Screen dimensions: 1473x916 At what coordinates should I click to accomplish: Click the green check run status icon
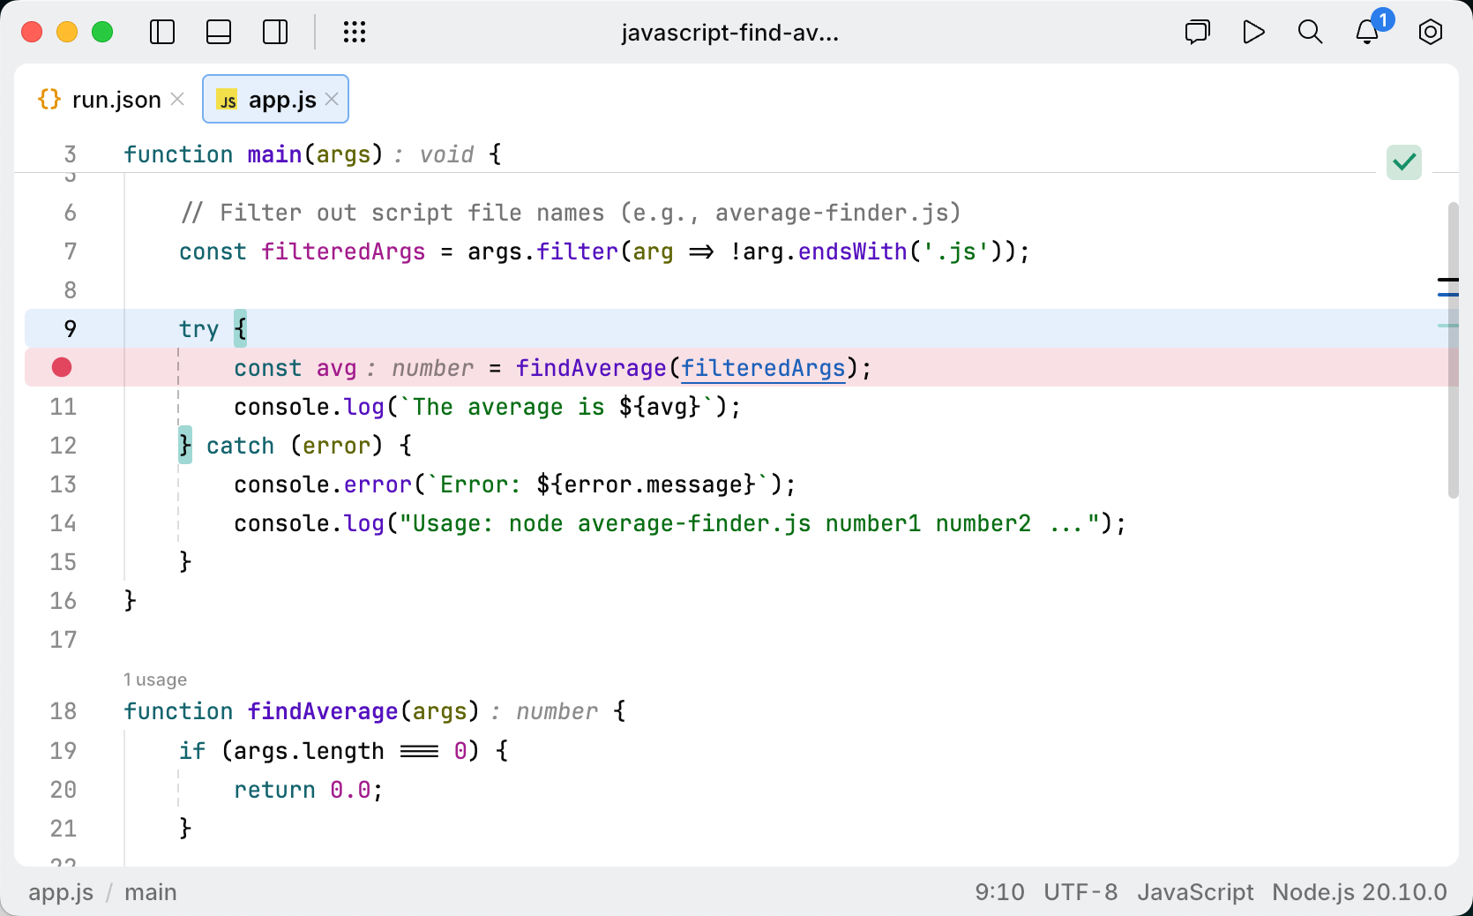point(1403,161)
